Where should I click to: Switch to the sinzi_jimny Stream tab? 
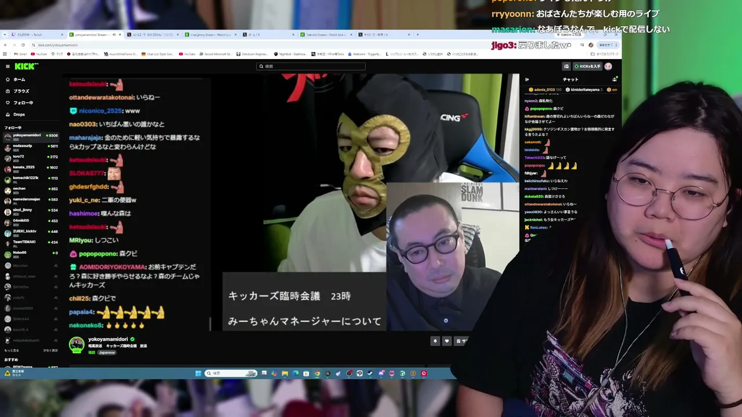(x=210, y=35)
